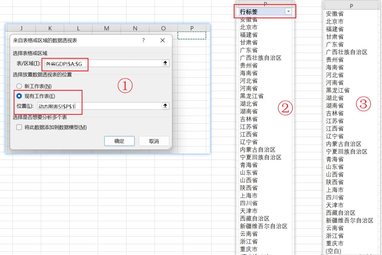Select 青海省 in the list ending with (空白)
Screen dimensions: 382x255
335,159
